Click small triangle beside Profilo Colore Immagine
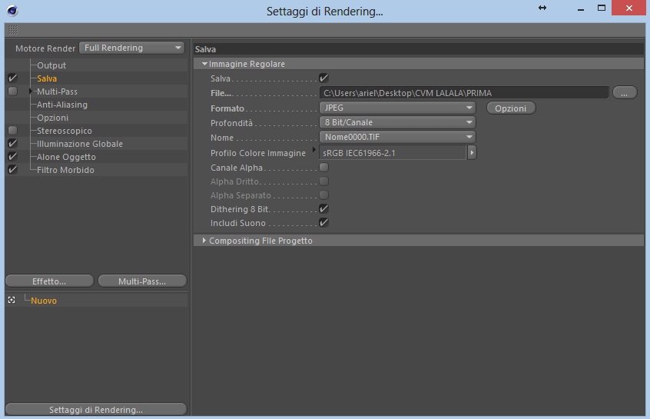 pyautogui.click(x=313, y=150)
